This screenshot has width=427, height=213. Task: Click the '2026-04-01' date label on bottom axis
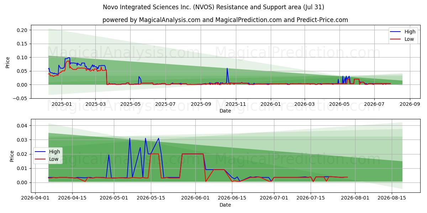click(36, 198)
